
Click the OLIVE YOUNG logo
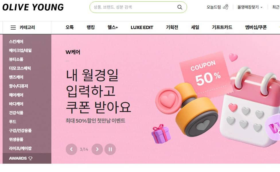33,7
